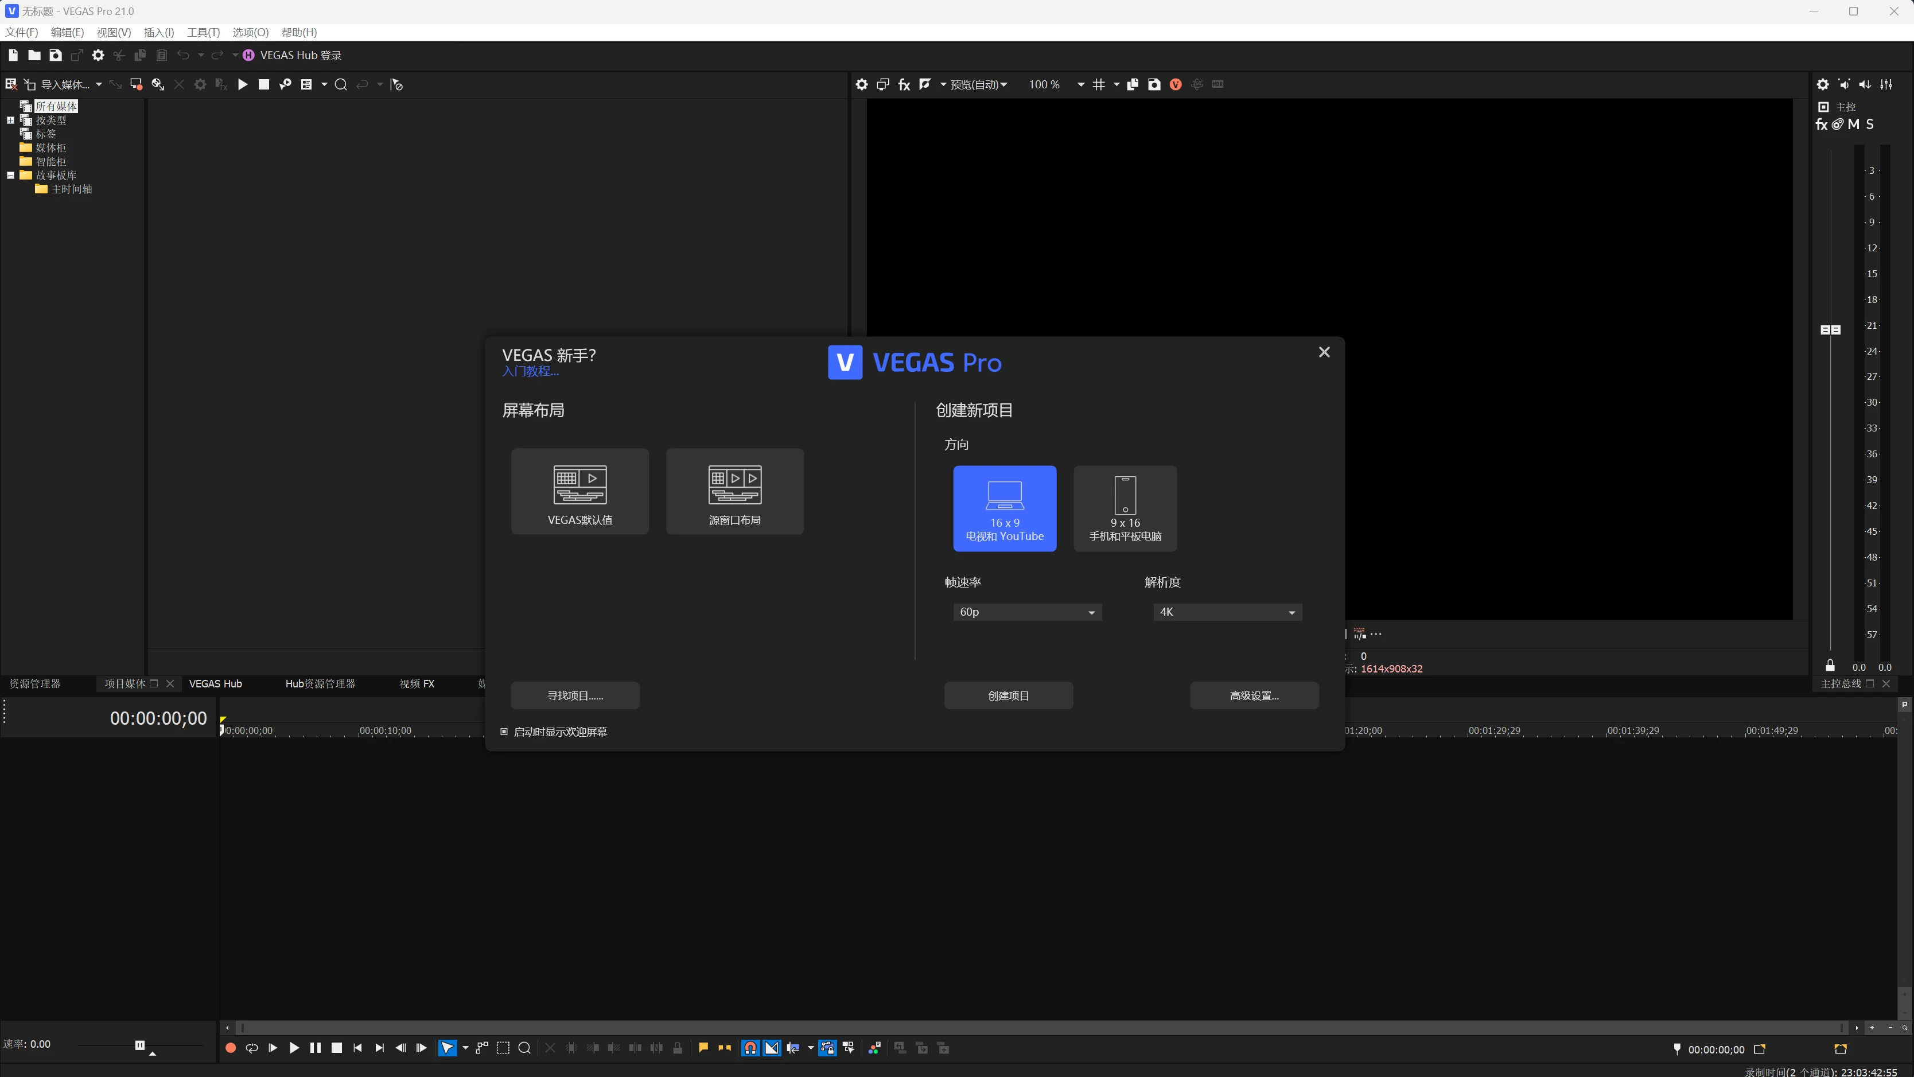
Task: Choose the selection edit tool
Action: 503,1048
